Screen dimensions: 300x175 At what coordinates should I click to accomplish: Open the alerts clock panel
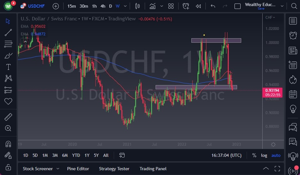[x=293, y=35]
